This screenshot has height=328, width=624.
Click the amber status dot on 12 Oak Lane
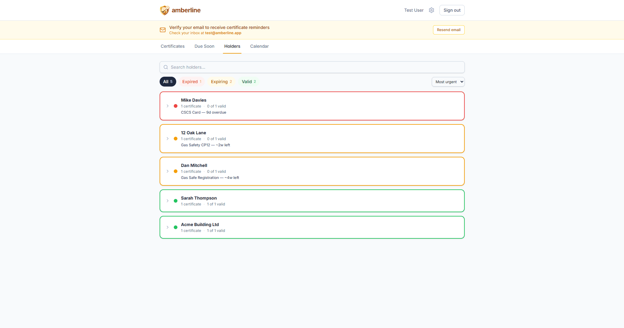[x=176, y=139]
